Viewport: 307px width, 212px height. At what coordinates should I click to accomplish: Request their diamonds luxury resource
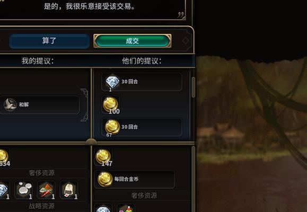103,208
